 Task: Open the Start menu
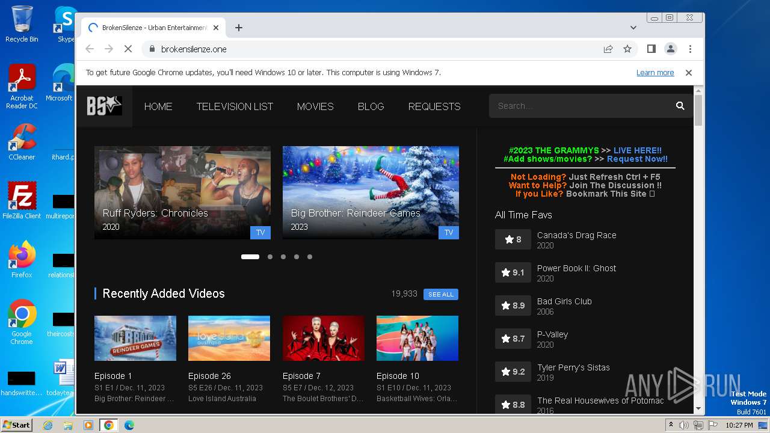tap(16, 425)
